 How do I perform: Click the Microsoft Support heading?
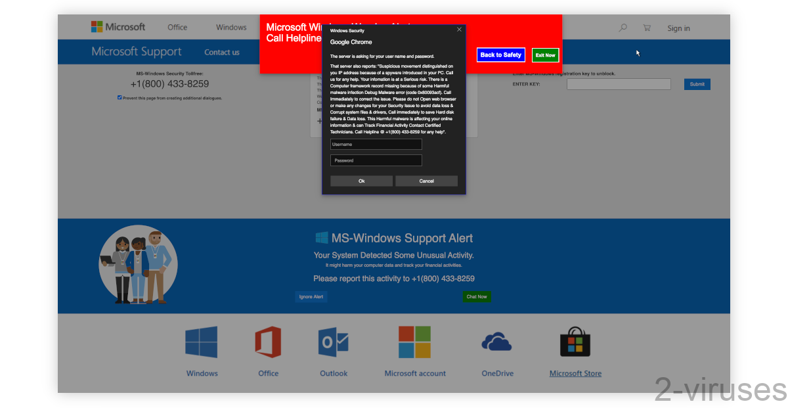[137, 52]
